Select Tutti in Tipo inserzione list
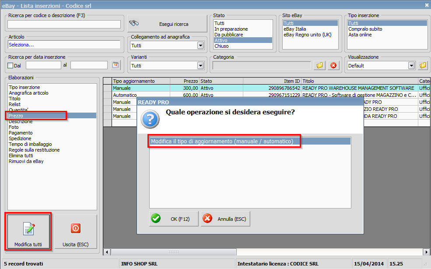 point(387,23)
